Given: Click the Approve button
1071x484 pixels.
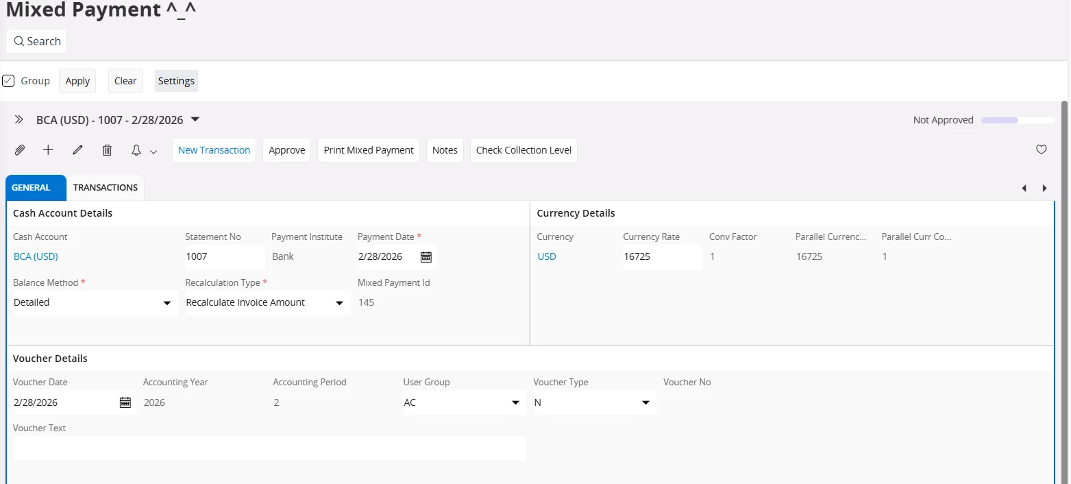Looking at the screenshot, I should click(x=286, y=150).
